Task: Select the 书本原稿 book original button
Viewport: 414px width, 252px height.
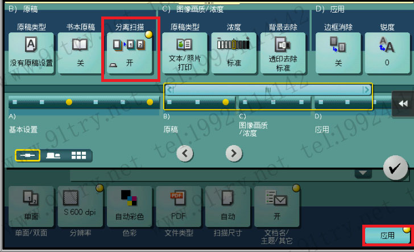Action: [80, 53]
